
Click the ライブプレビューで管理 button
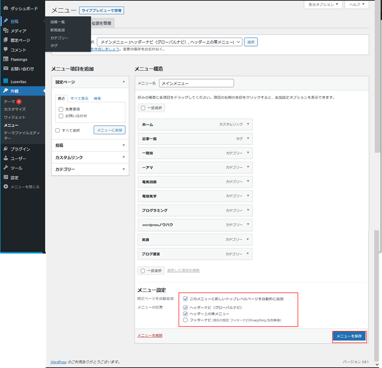click(102, 10)
